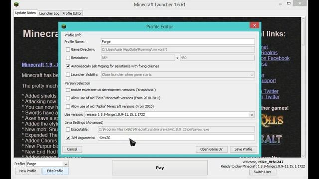This screenshot has height=179, width=319.
Task: Open the Profile dropdown showing Forge
Action: tap(47, 164)
